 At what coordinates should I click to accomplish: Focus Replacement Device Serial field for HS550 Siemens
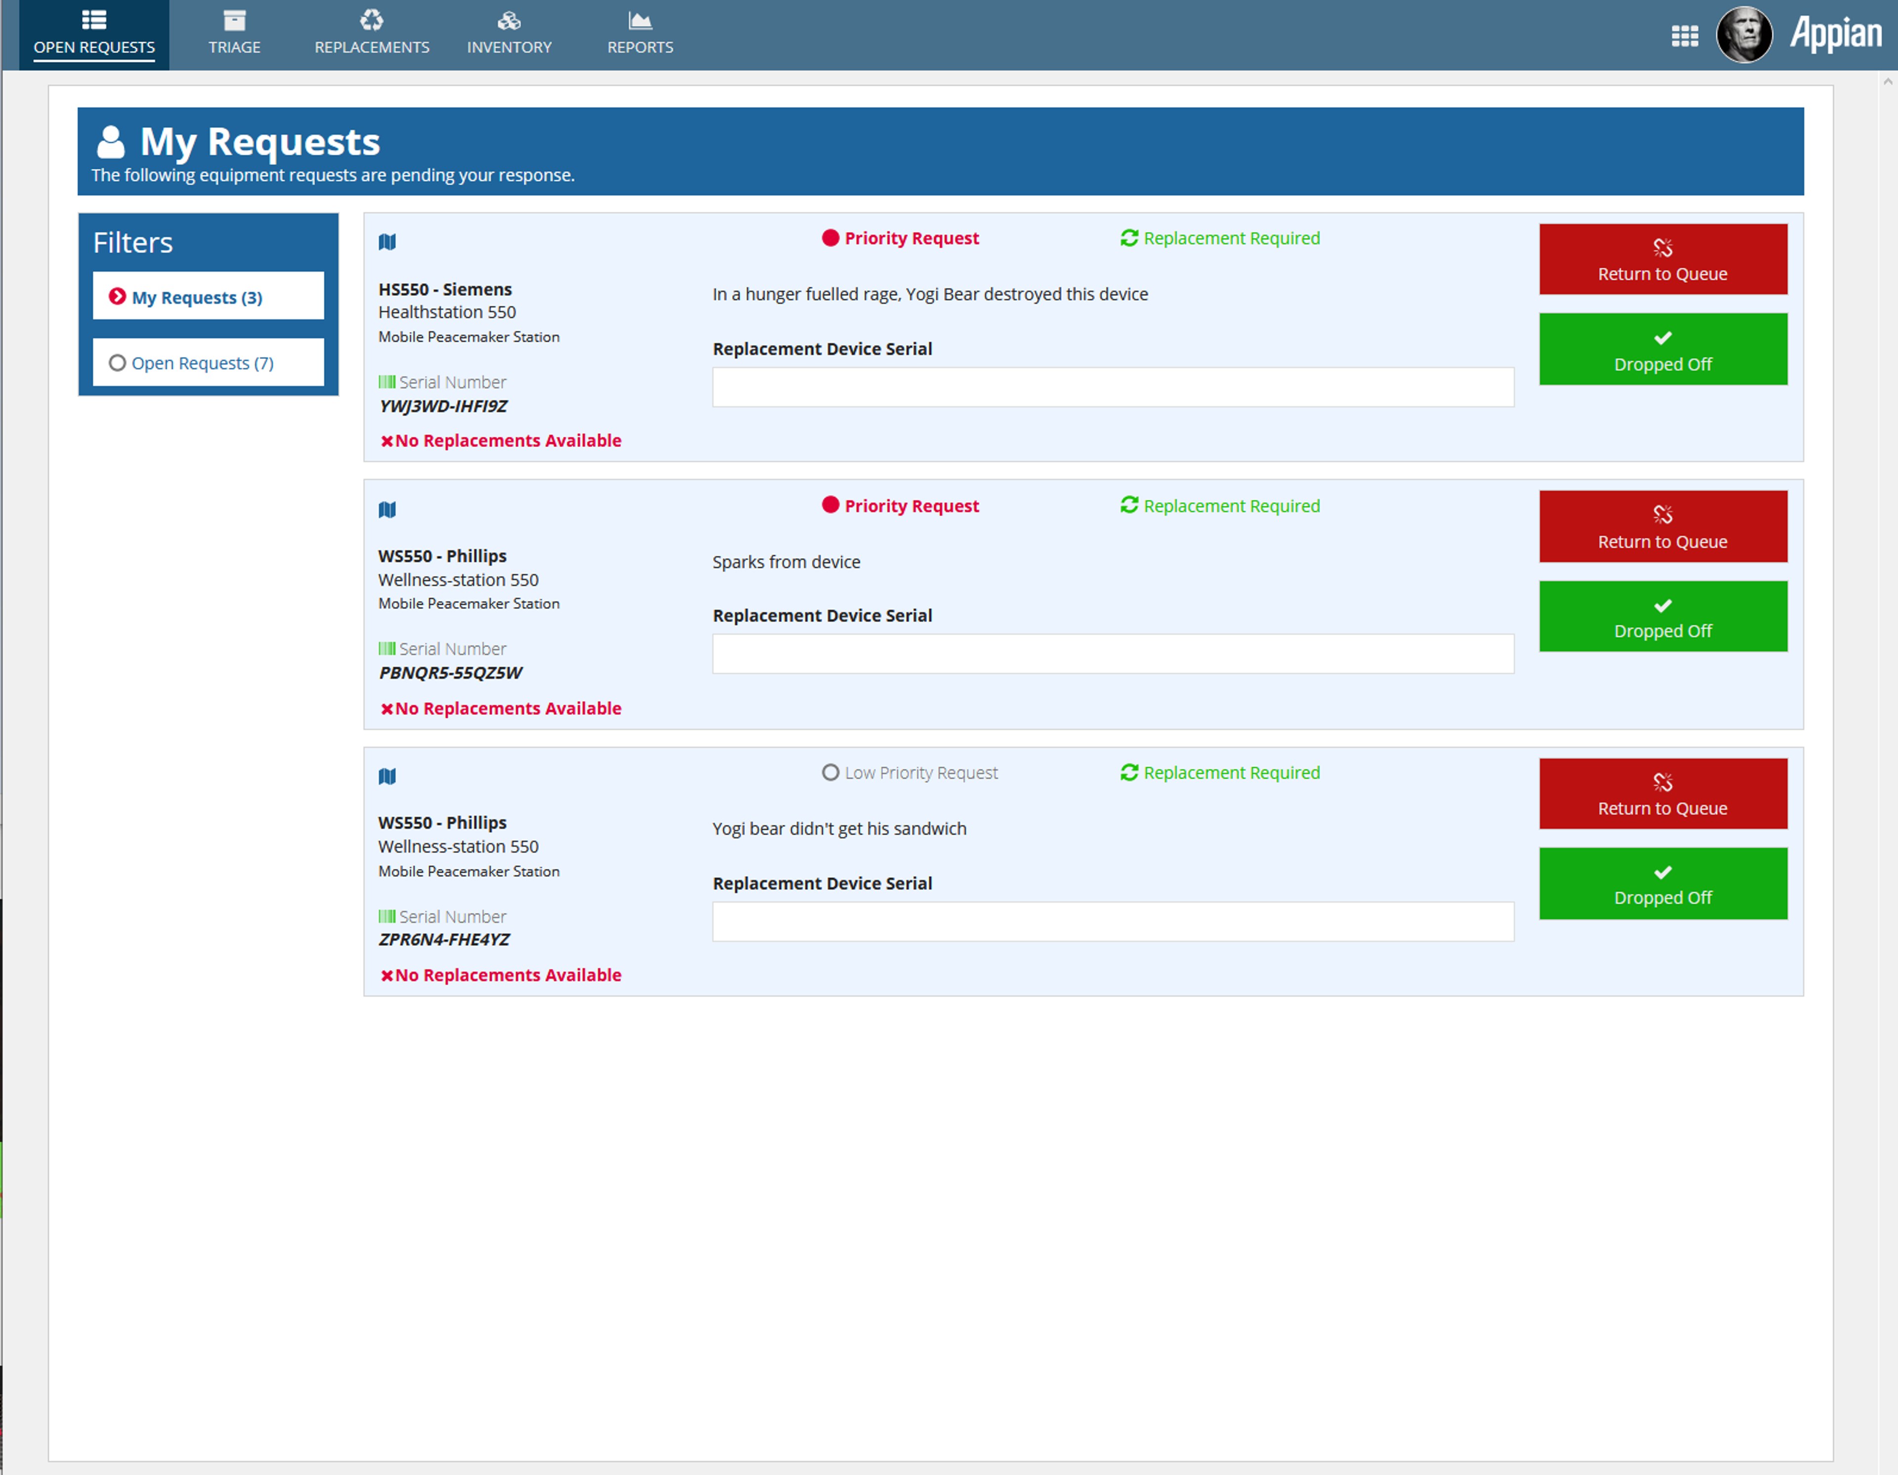point(1113,386)
